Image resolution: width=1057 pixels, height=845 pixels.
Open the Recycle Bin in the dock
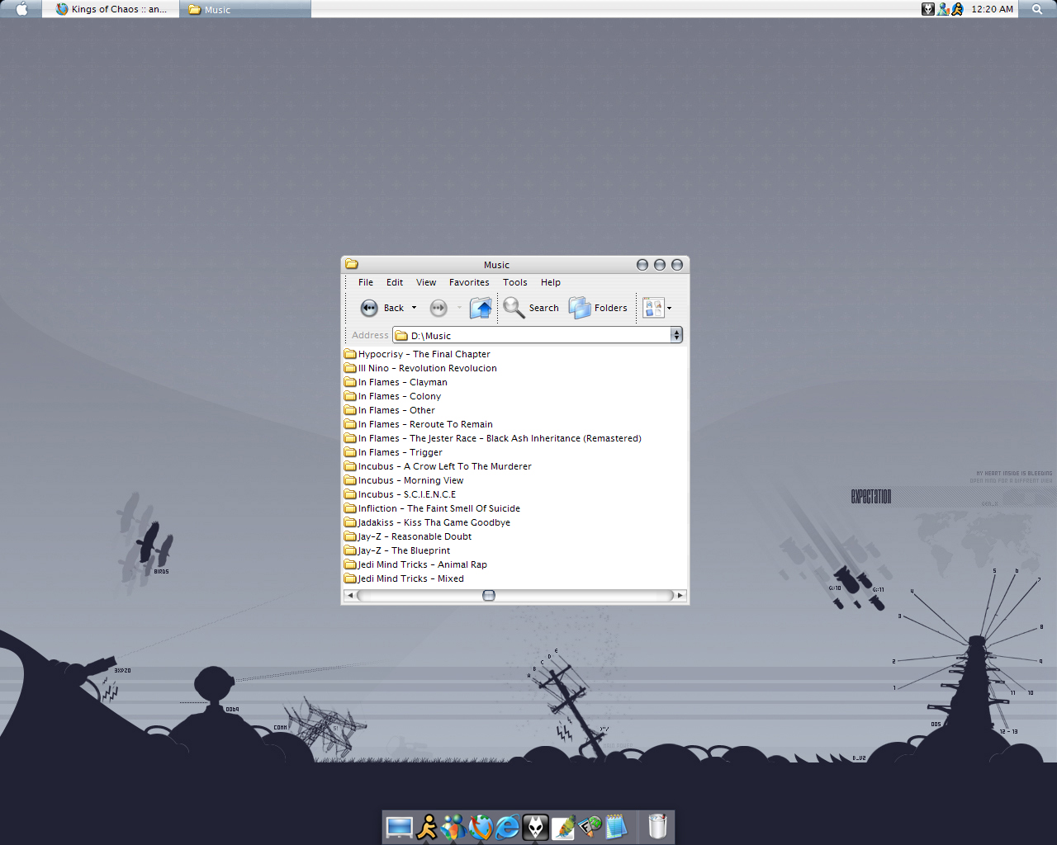[x=657, y=826]
